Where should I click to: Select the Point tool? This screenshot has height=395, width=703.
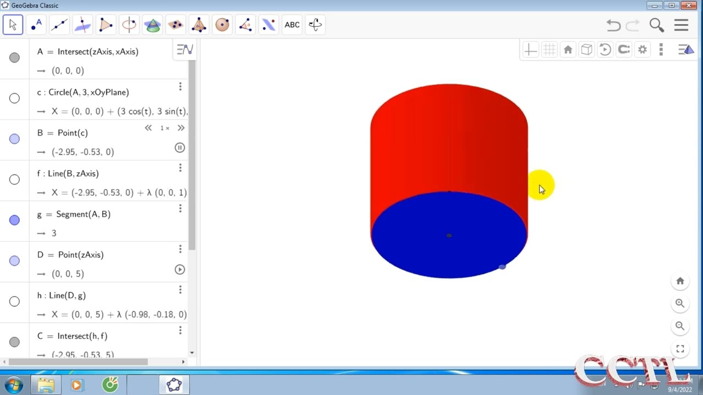[x=36, y=25]
